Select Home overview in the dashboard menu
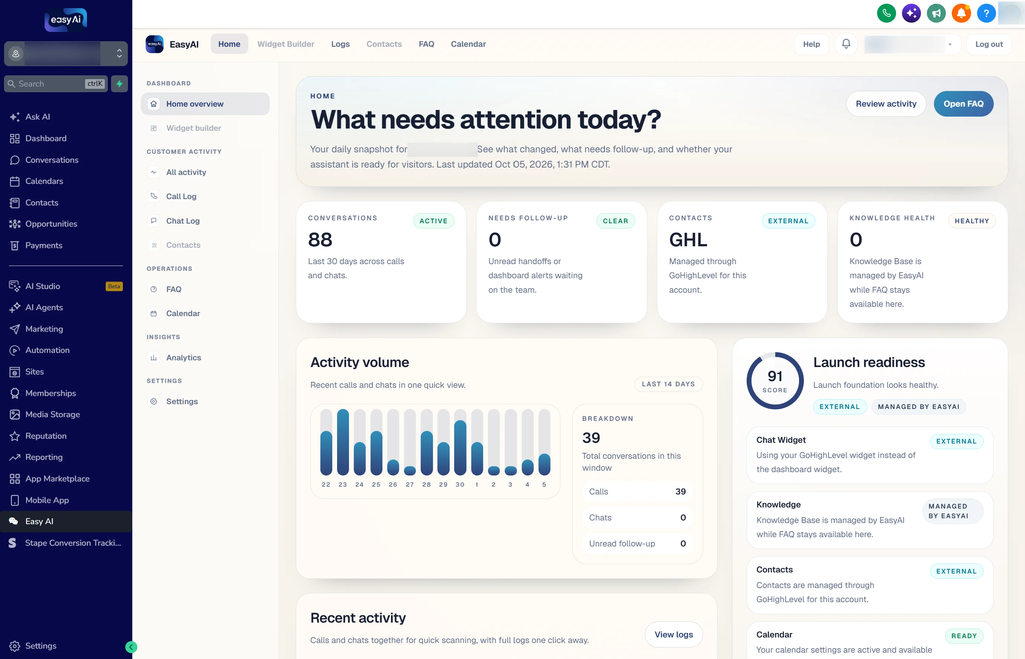This screenshot has width=1025, height=659. coord(205,104)
